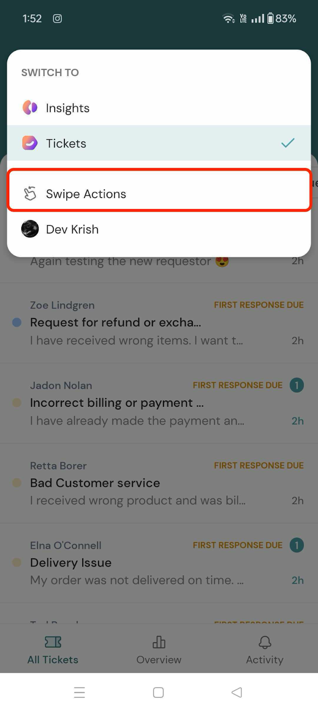Tap the Overview bar chart icon

click(159, 642)
